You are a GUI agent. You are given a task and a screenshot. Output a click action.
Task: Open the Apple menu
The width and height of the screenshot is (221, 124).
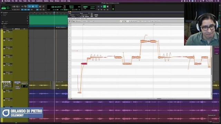pyautogui.click(x=2, y=1)
